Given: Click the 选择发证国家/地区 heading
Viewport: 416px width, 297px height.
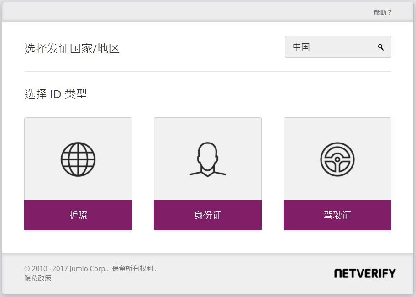Looking at the screenshot, I should pos(72,48).
